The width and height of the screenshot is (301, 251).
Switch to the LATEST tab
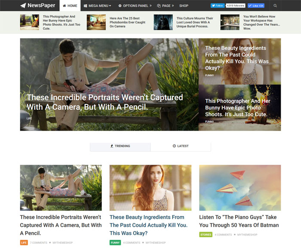181,146
